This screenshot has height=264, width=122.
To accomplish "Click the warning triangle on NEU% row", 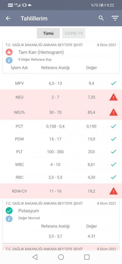I will point(113,112).
